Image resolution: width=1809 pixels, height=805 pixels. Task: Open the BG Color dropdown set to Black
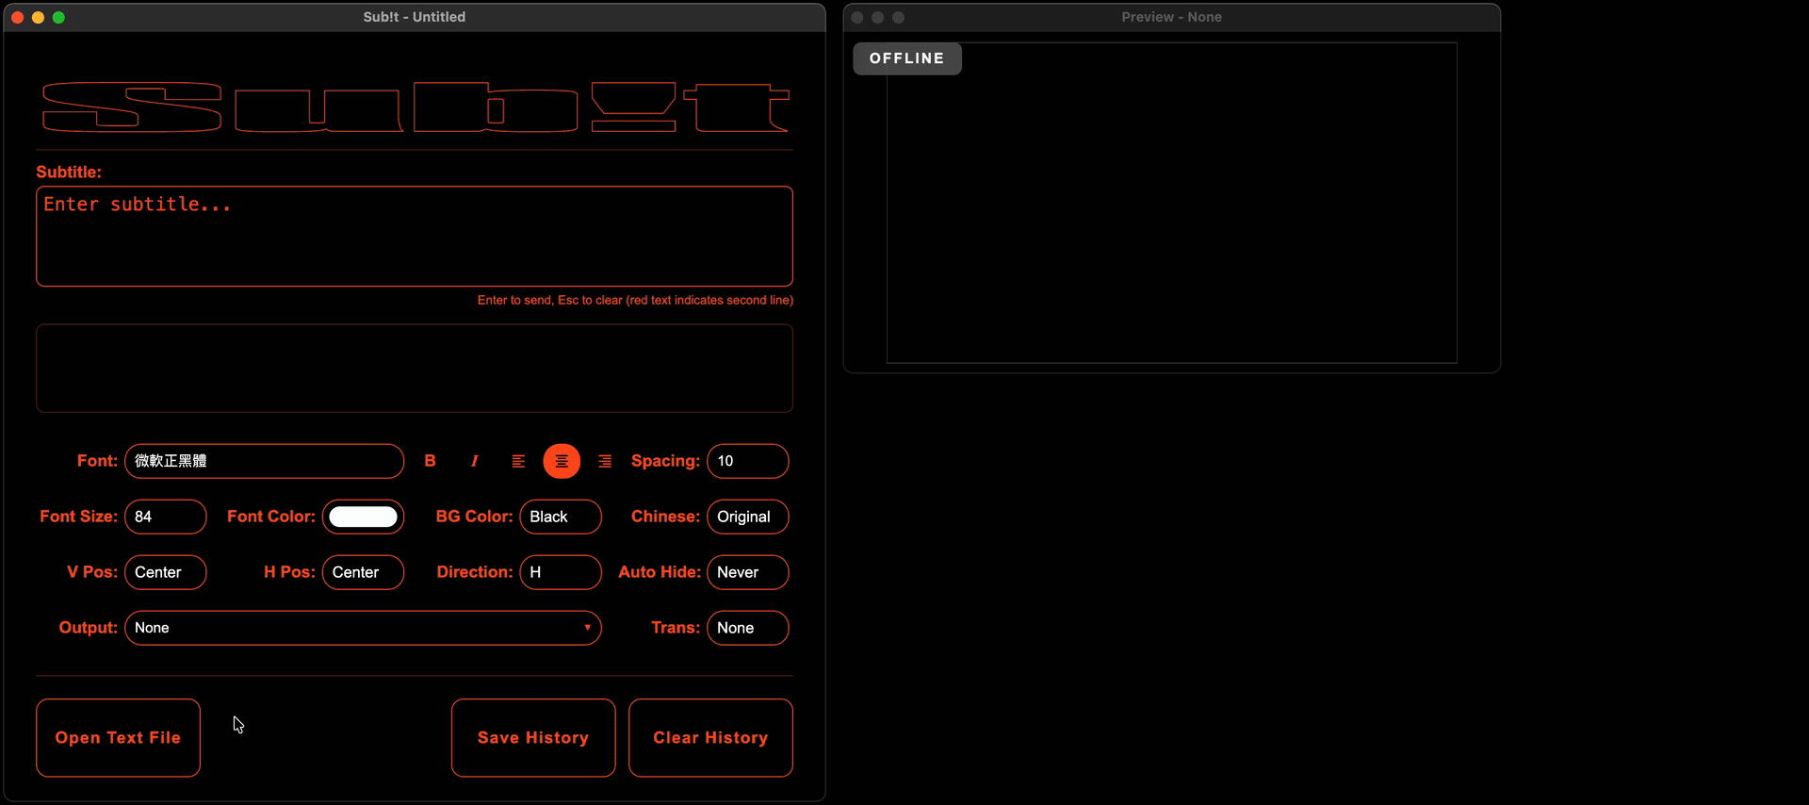(560, 517)
